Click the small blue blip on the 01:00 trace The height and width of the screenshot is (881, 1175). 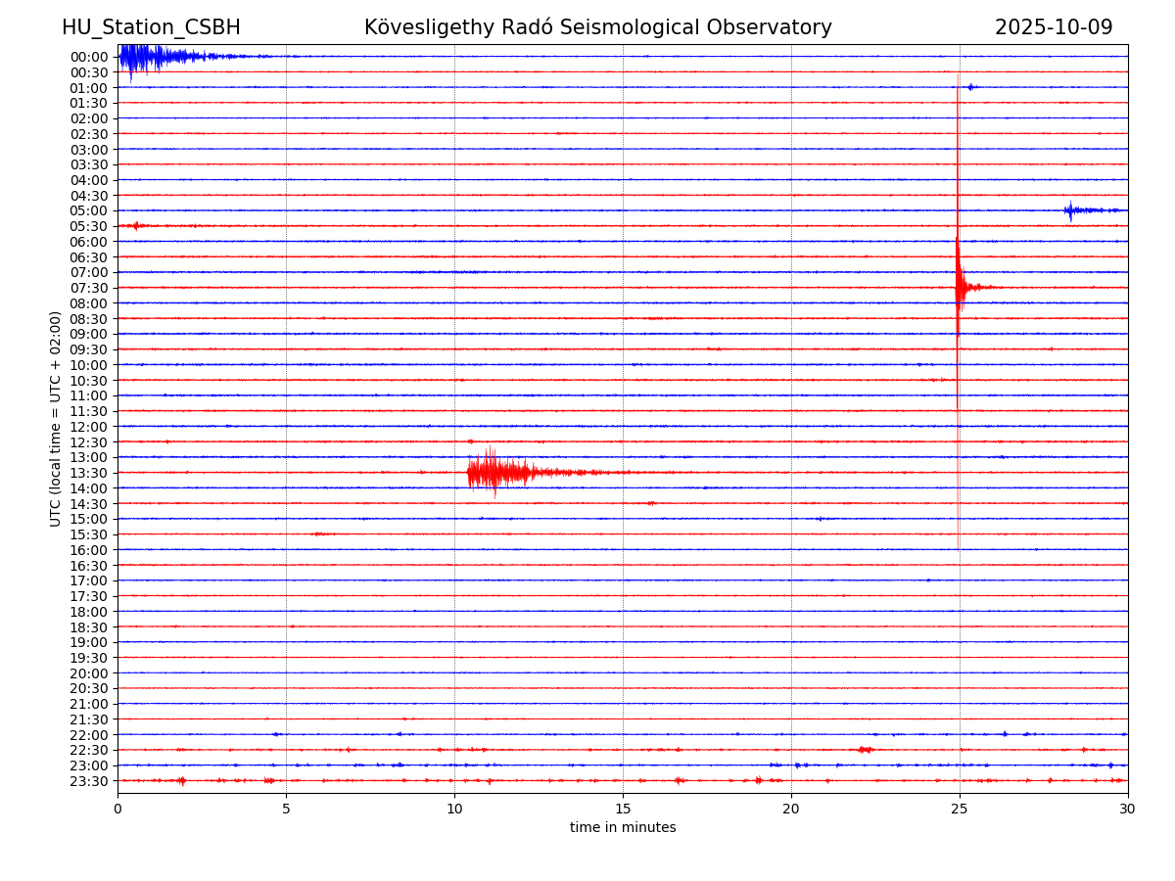click(970, 87)
